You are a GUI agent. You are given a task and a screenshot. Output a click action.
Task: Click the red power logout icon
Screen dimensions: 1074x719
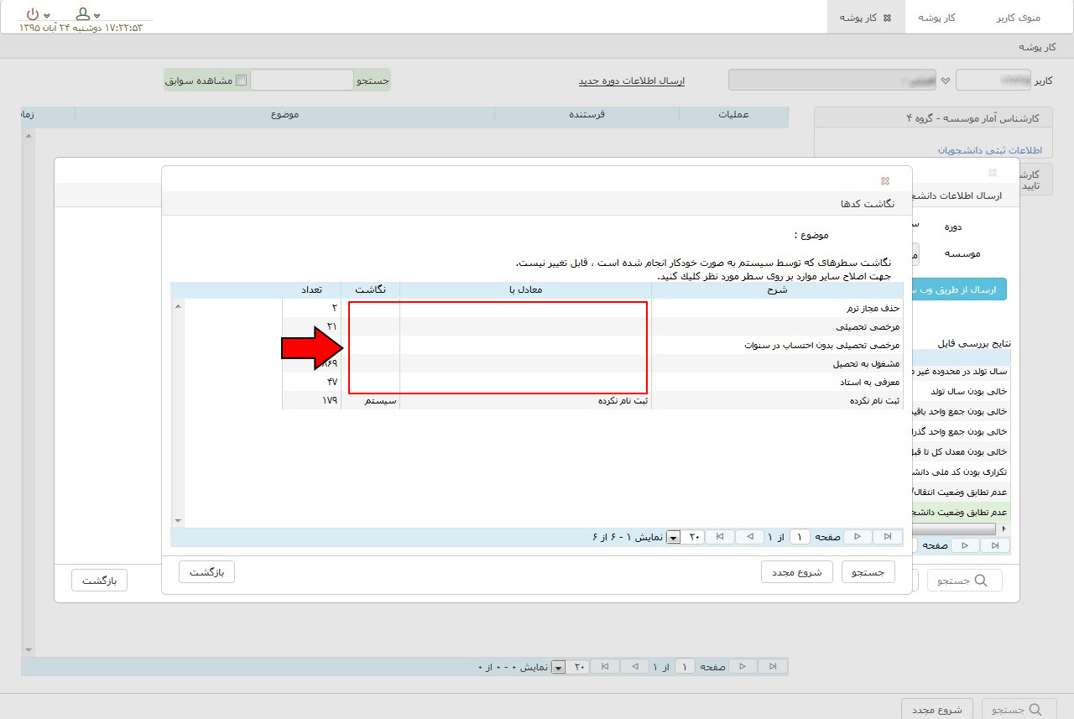click(x=32, y=14)
